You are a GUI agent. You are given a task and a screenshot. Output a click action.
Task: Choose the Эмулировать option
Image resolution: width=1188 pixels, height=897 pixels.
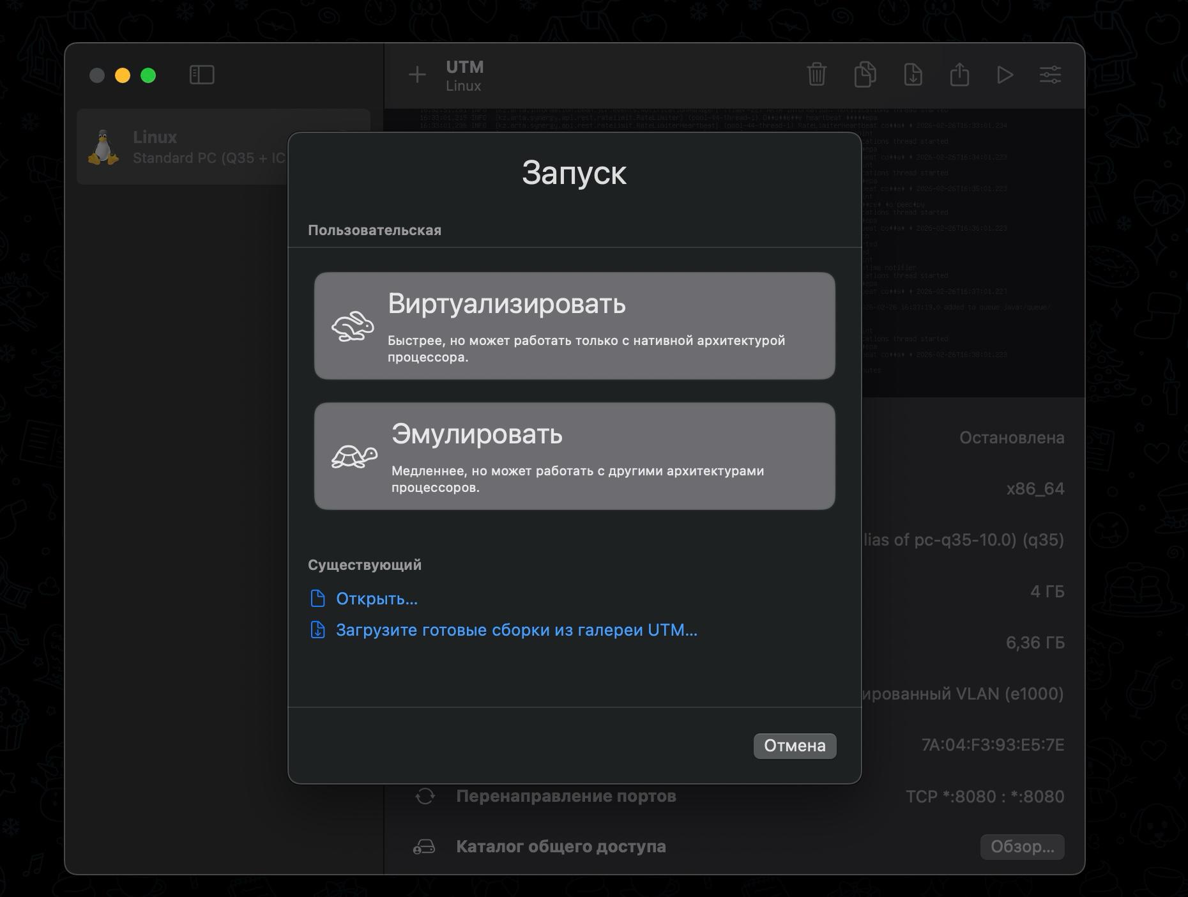tap(574, 456)
